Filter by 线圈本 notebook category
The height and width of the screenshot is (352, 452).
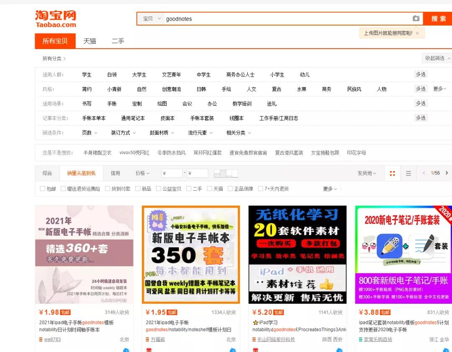coord(236,118)
